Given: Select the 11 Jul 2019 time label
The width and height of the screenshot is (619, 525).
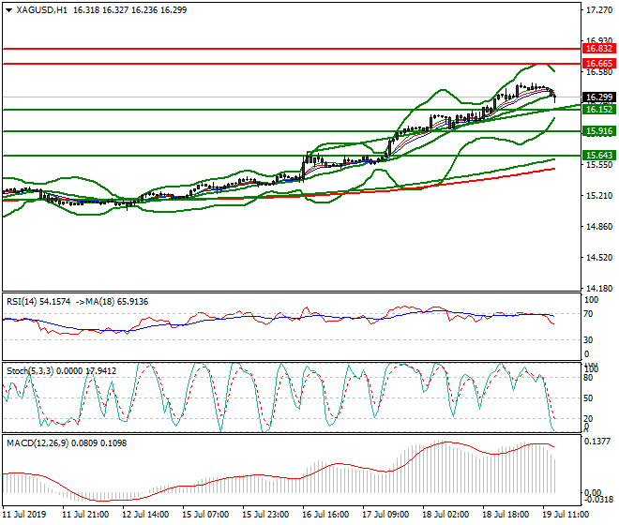Looking at the screenshot, I should coord(24,515).
